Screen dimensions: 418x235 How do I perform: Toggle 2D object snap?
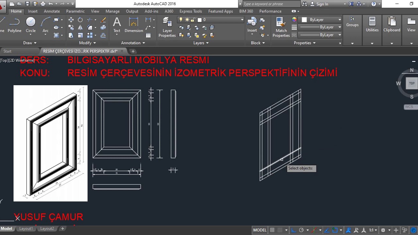click(334, 230)
